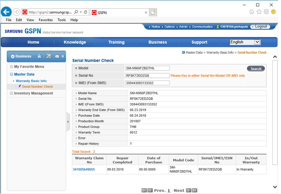
Task: Go to the Home navigation tab
Action: pos(33,42)
